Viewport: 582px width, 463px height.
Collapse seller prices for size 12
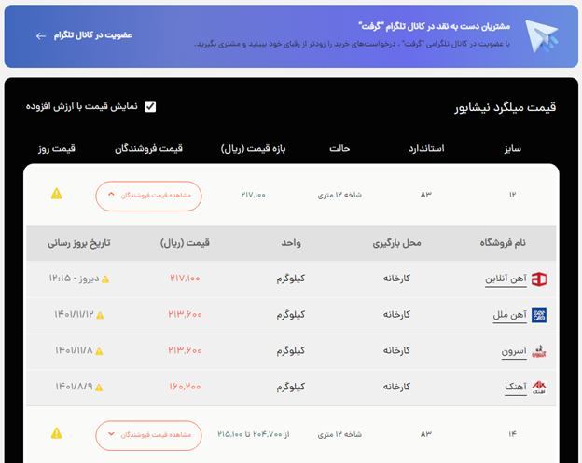[148, 195]
